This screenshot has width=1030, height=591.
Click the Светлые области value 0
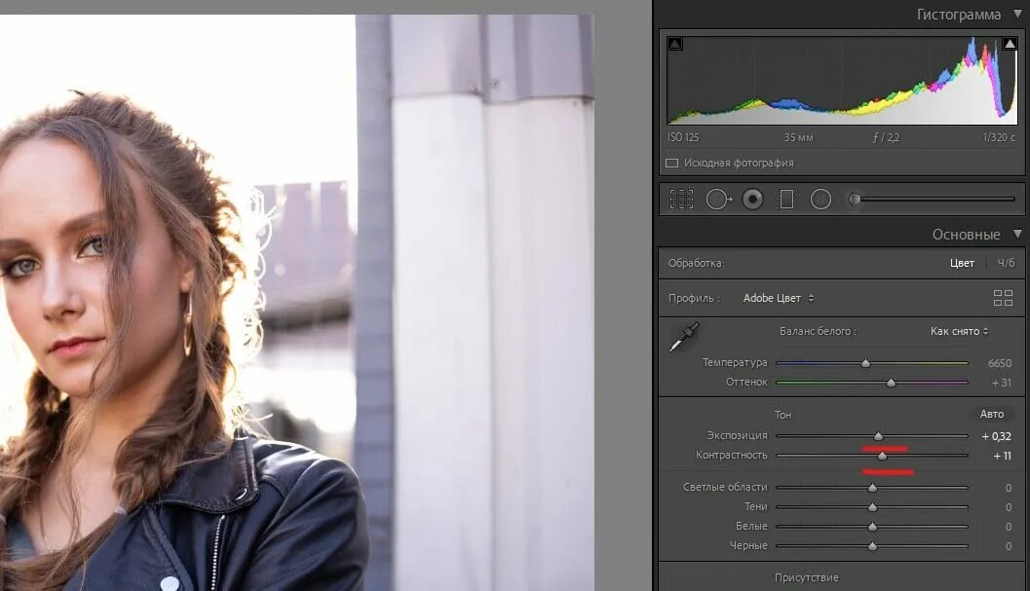click(x=1009, y=488)
